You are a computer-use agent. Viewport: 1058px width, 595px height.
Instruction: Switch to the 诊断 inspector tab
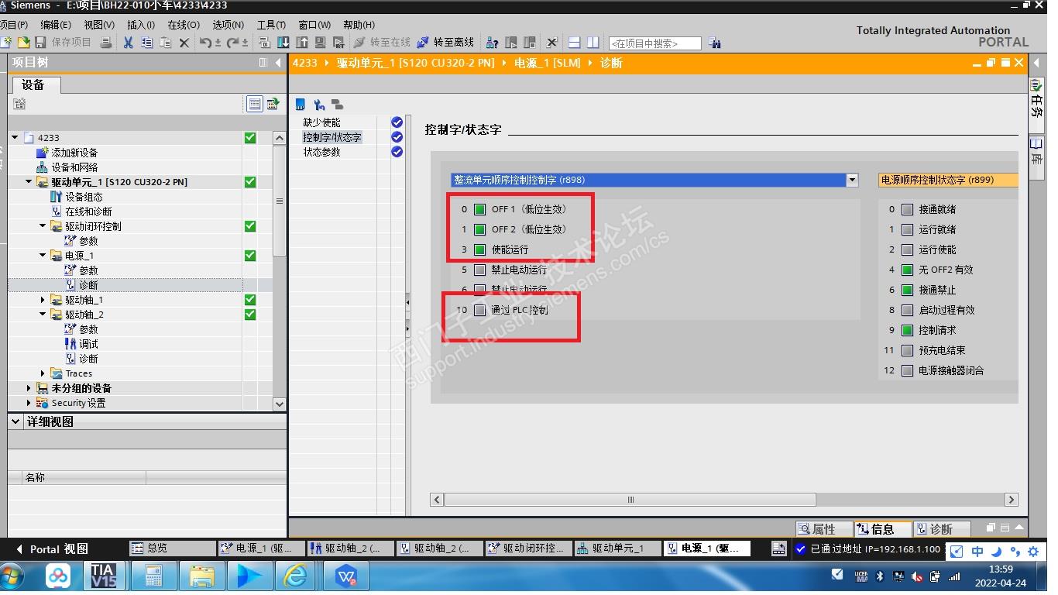click(x=942, y=529)
